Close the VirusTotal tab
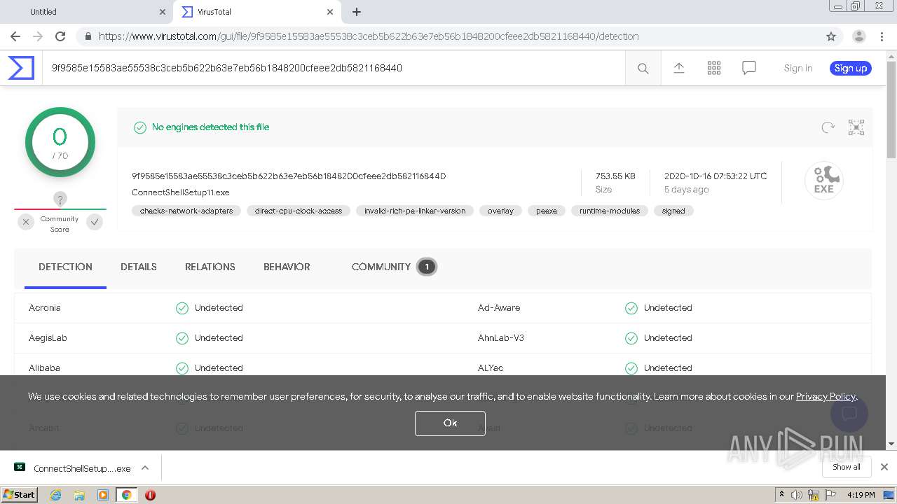This screenshot has width=897, height=504. [330, 12]
